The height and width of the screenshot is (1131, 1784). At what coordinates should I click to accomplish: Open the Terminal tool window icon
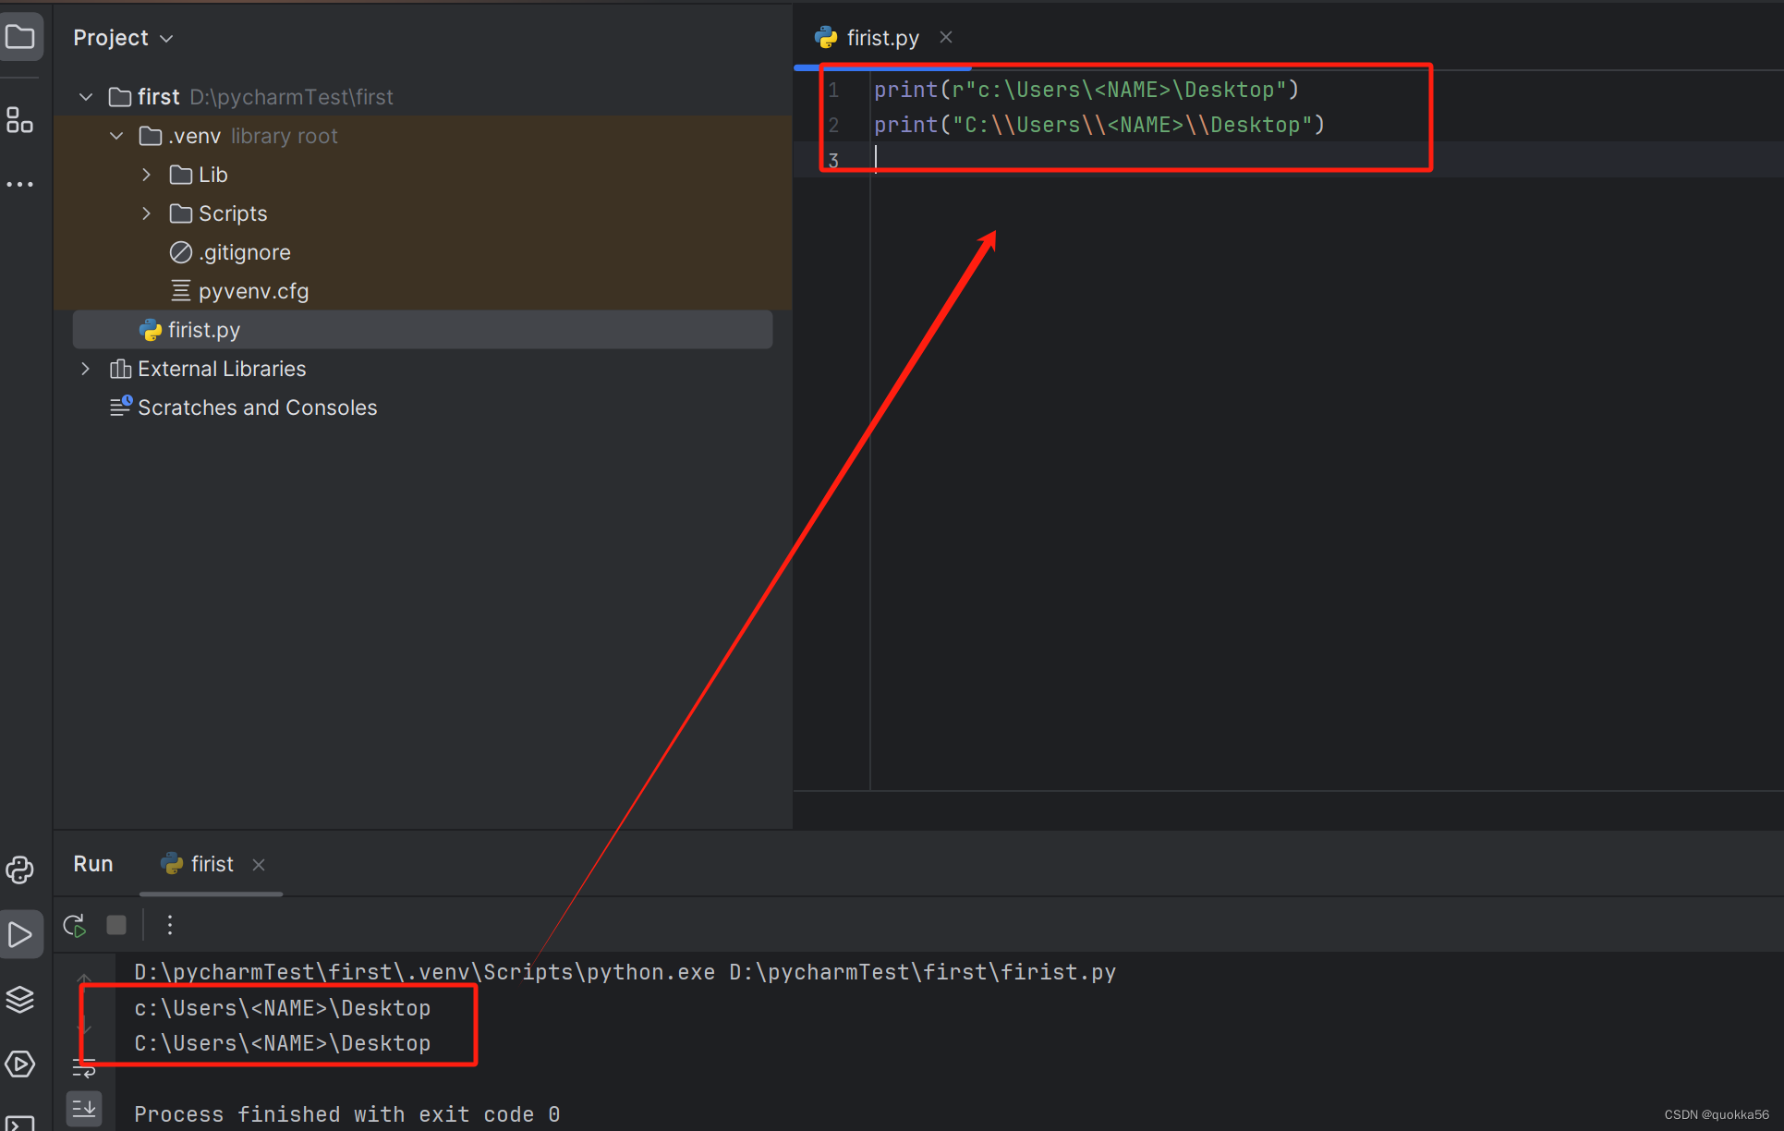[20, 1123]
